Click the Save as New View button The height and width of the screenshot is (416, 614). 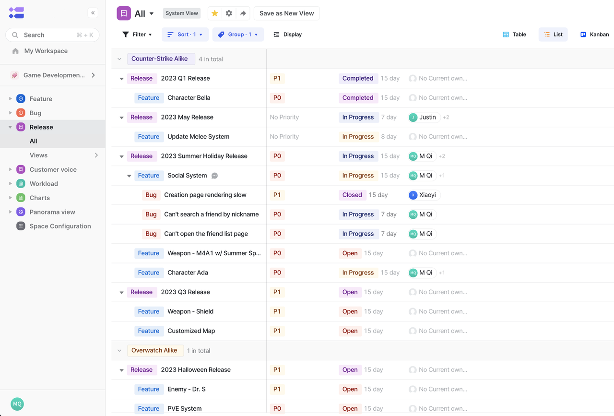coord(286,13)
